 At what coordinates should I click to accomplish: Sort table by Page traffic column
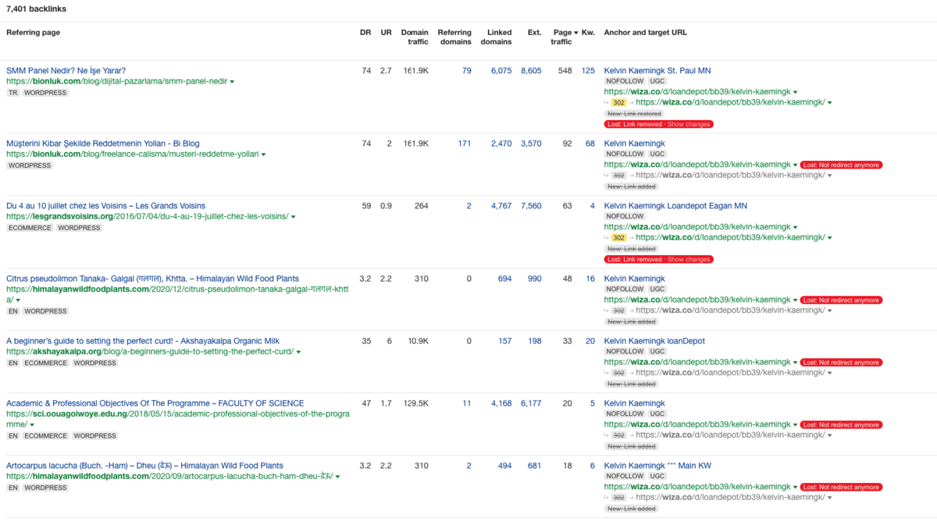(x=561, y=37)
